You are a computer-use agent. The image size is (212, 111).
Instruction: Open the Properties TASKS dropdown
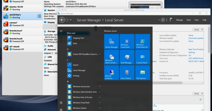point(198,30)
